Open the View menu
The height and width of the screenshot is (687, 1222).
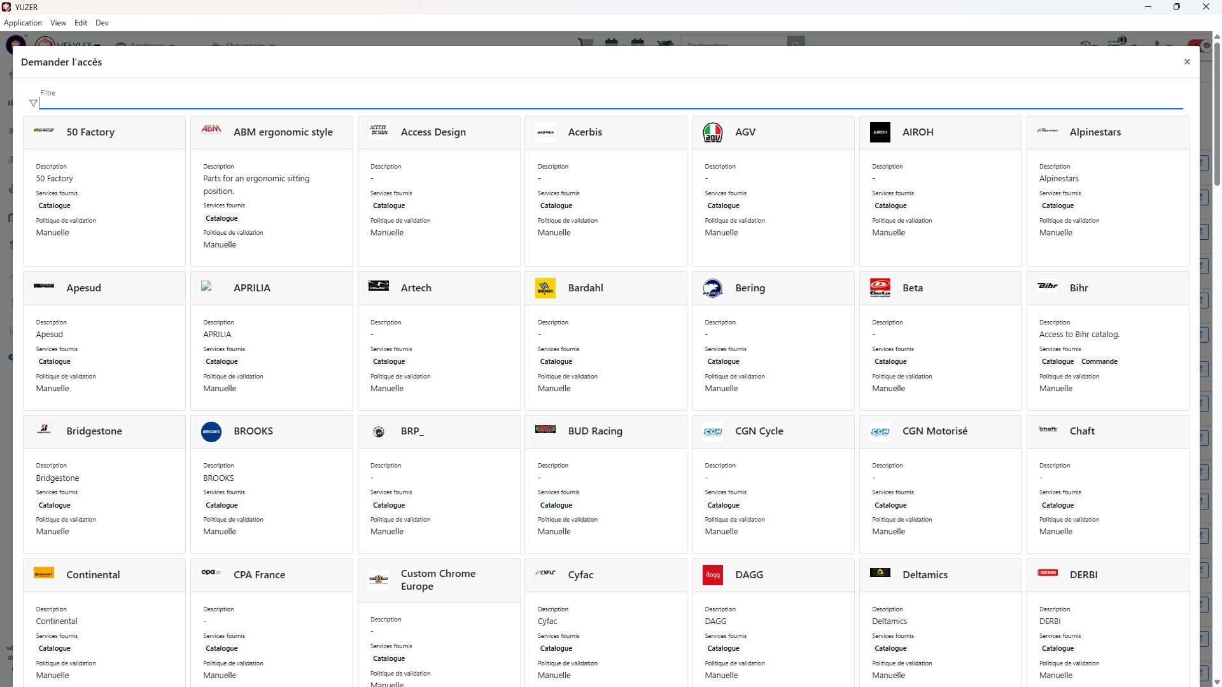click(x=58, y=23)
